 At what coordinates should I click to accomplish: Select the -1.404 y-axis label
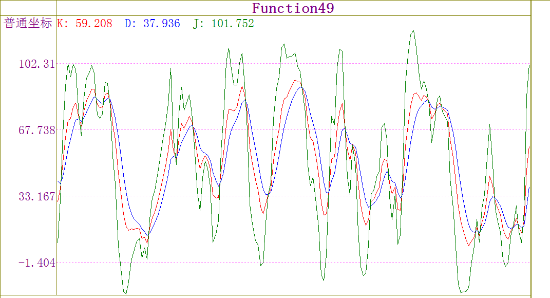36,263
